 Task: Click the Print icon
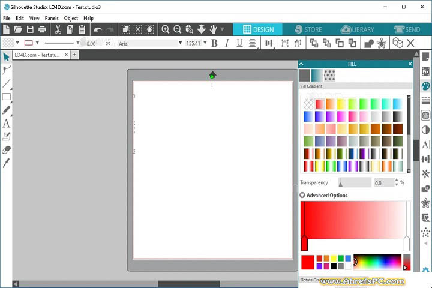[x=42, y=29]
